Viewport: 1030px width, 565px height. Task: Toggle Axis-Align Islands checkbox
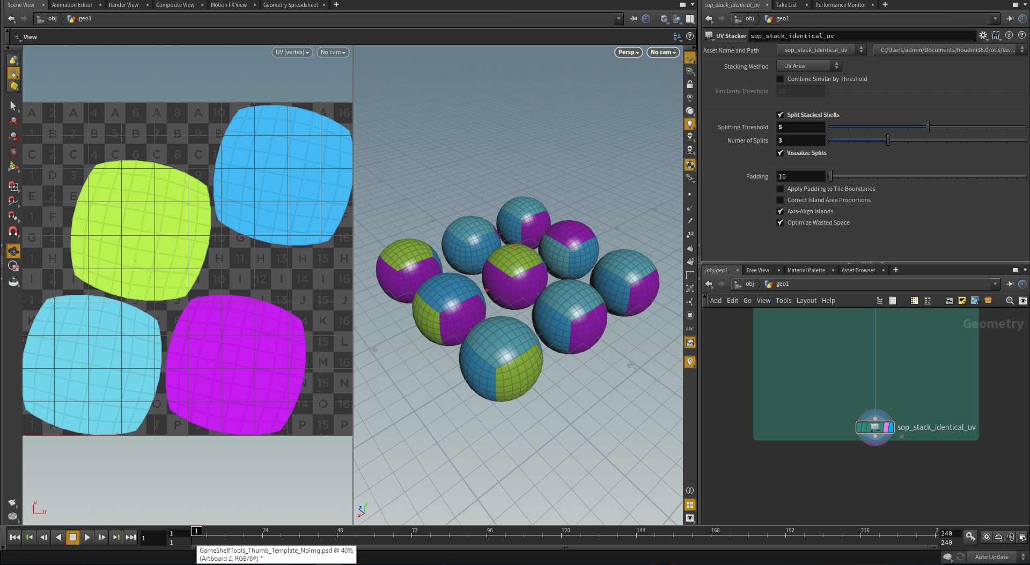point(781,211)
